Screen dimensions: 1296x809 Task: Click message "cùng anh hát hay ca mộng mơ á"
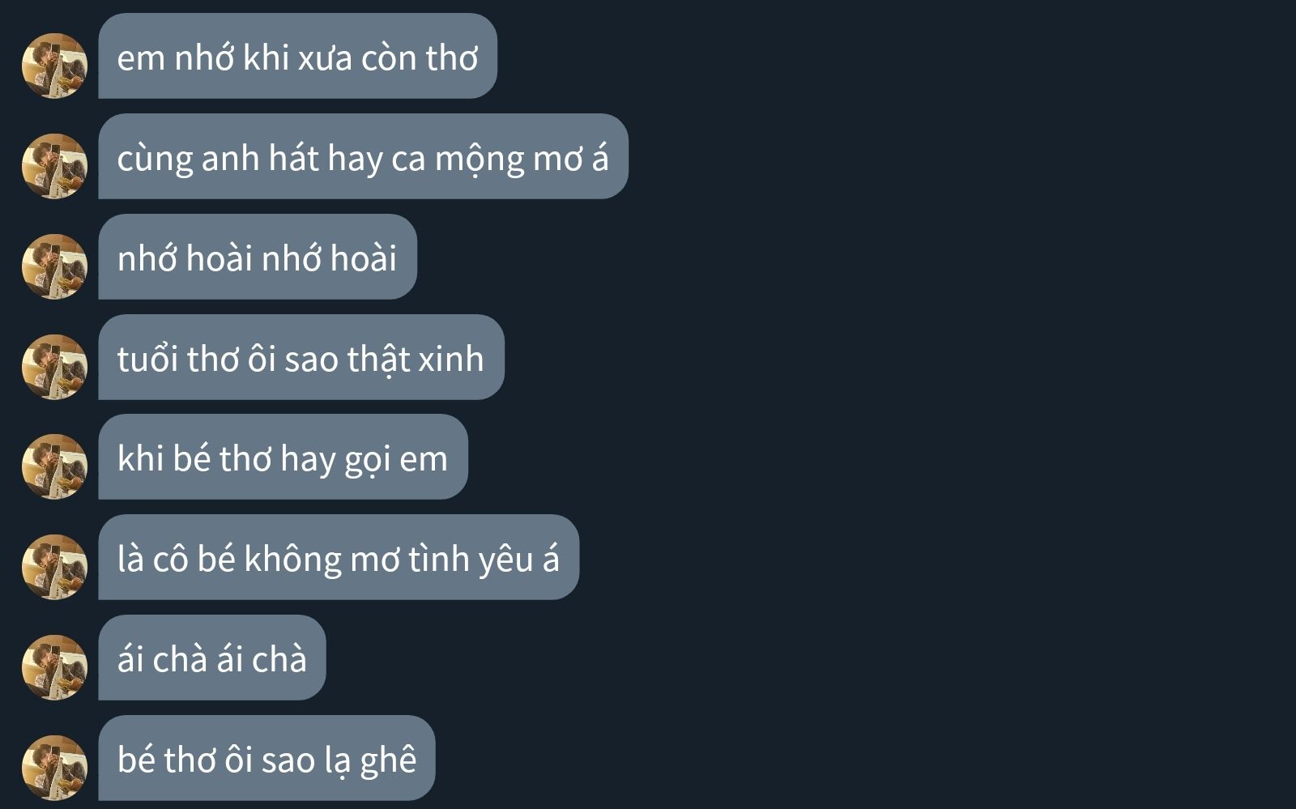[x=363, y=156]
